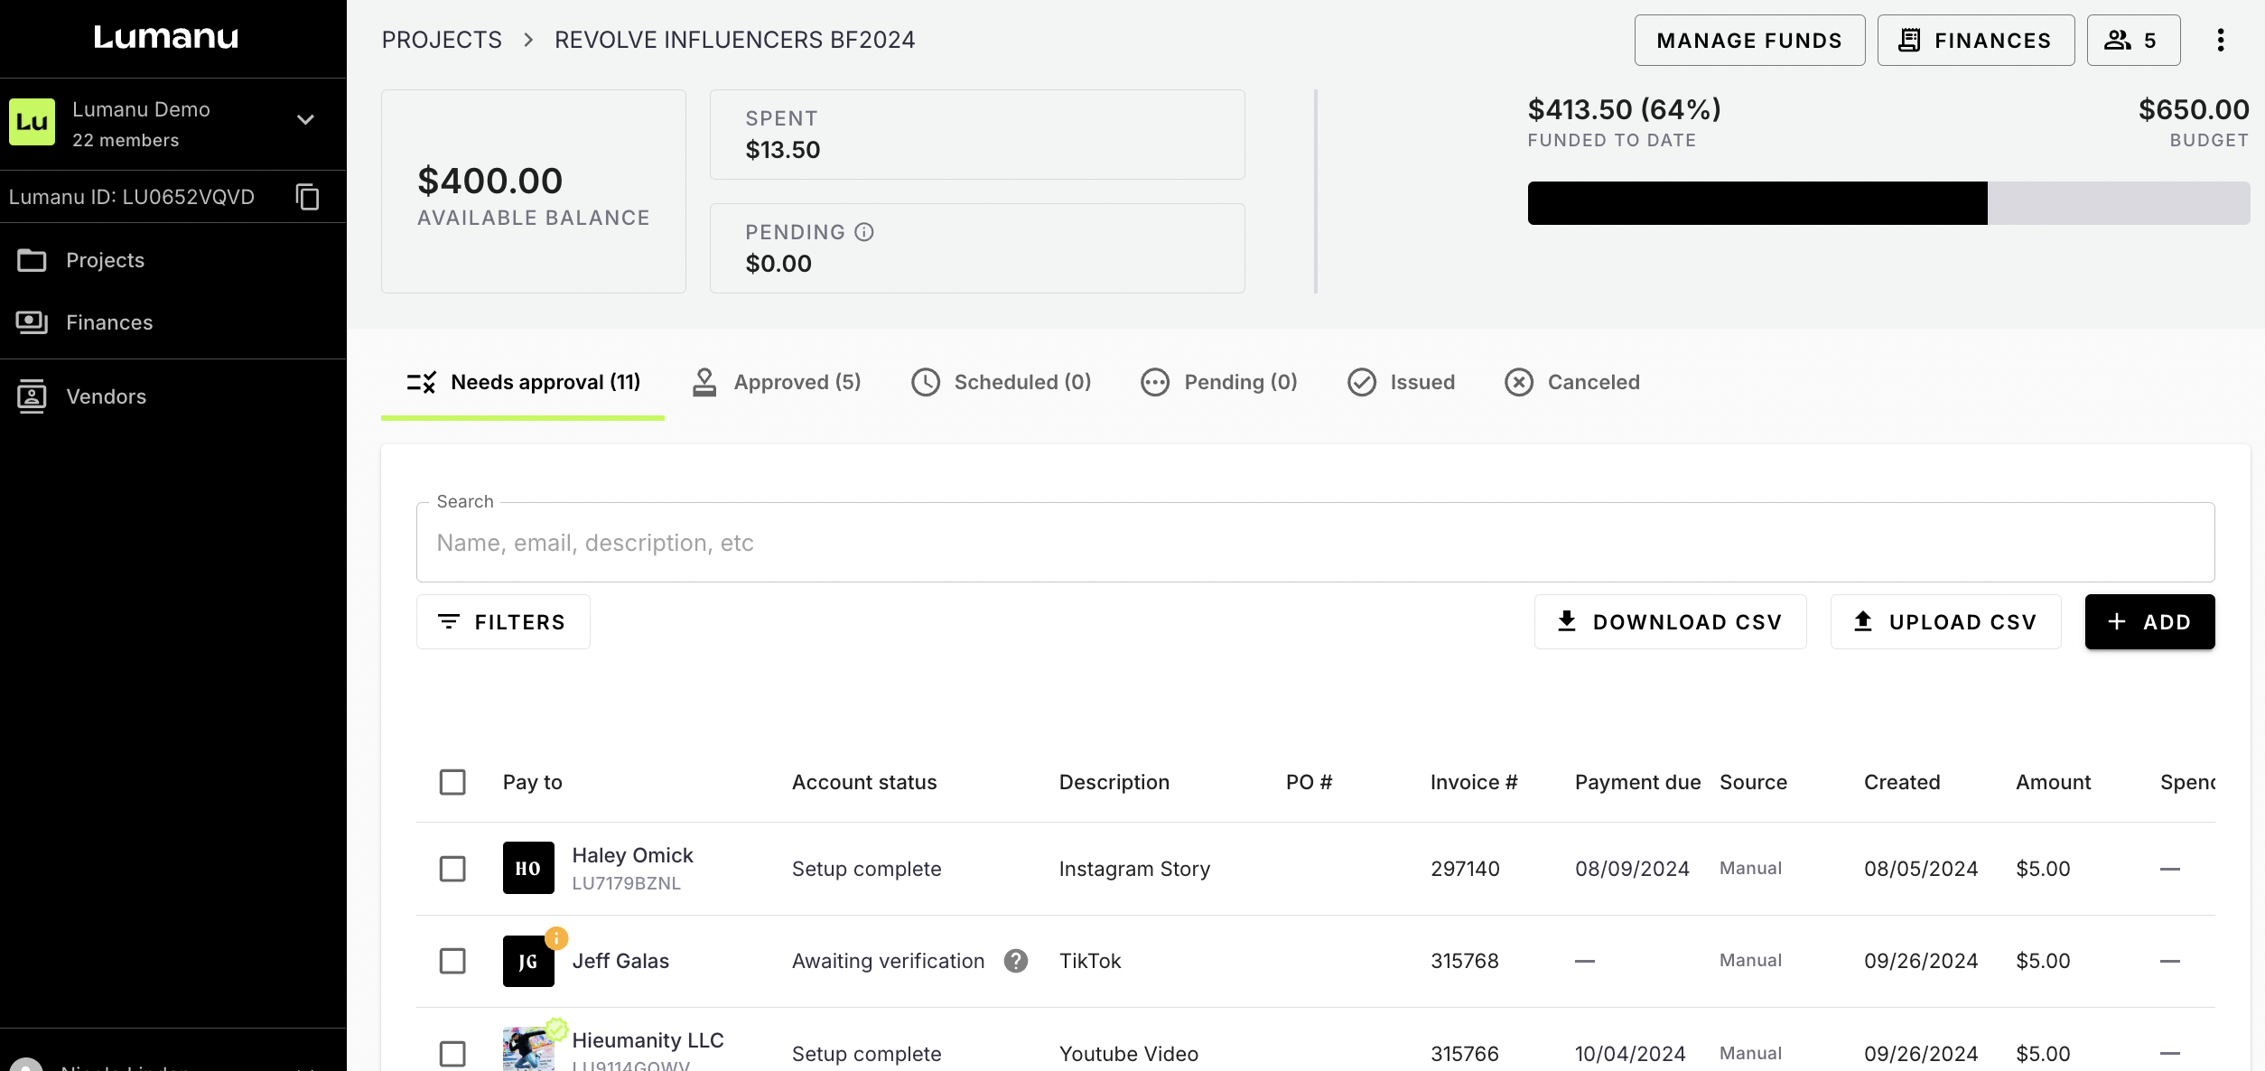Viewport: 2265px width, 1071px height.
Task: Click the PROJECTS breadcrumb link
Action: 442,40
